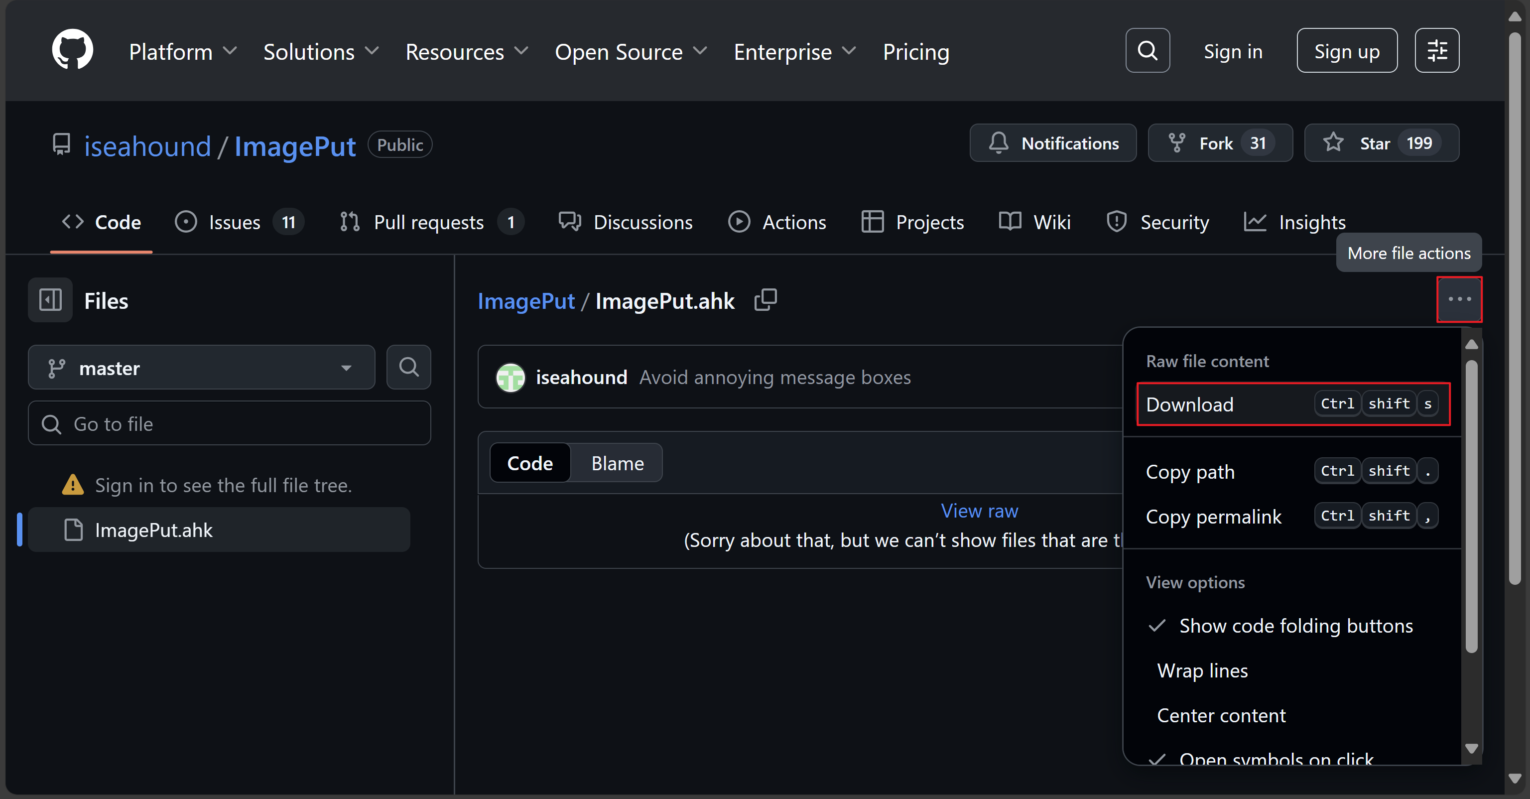Image resolution: width=1530 pixels, height=799 pixels.
Task: Toggle Show code folding buttons
Action: coord(1293,626)
